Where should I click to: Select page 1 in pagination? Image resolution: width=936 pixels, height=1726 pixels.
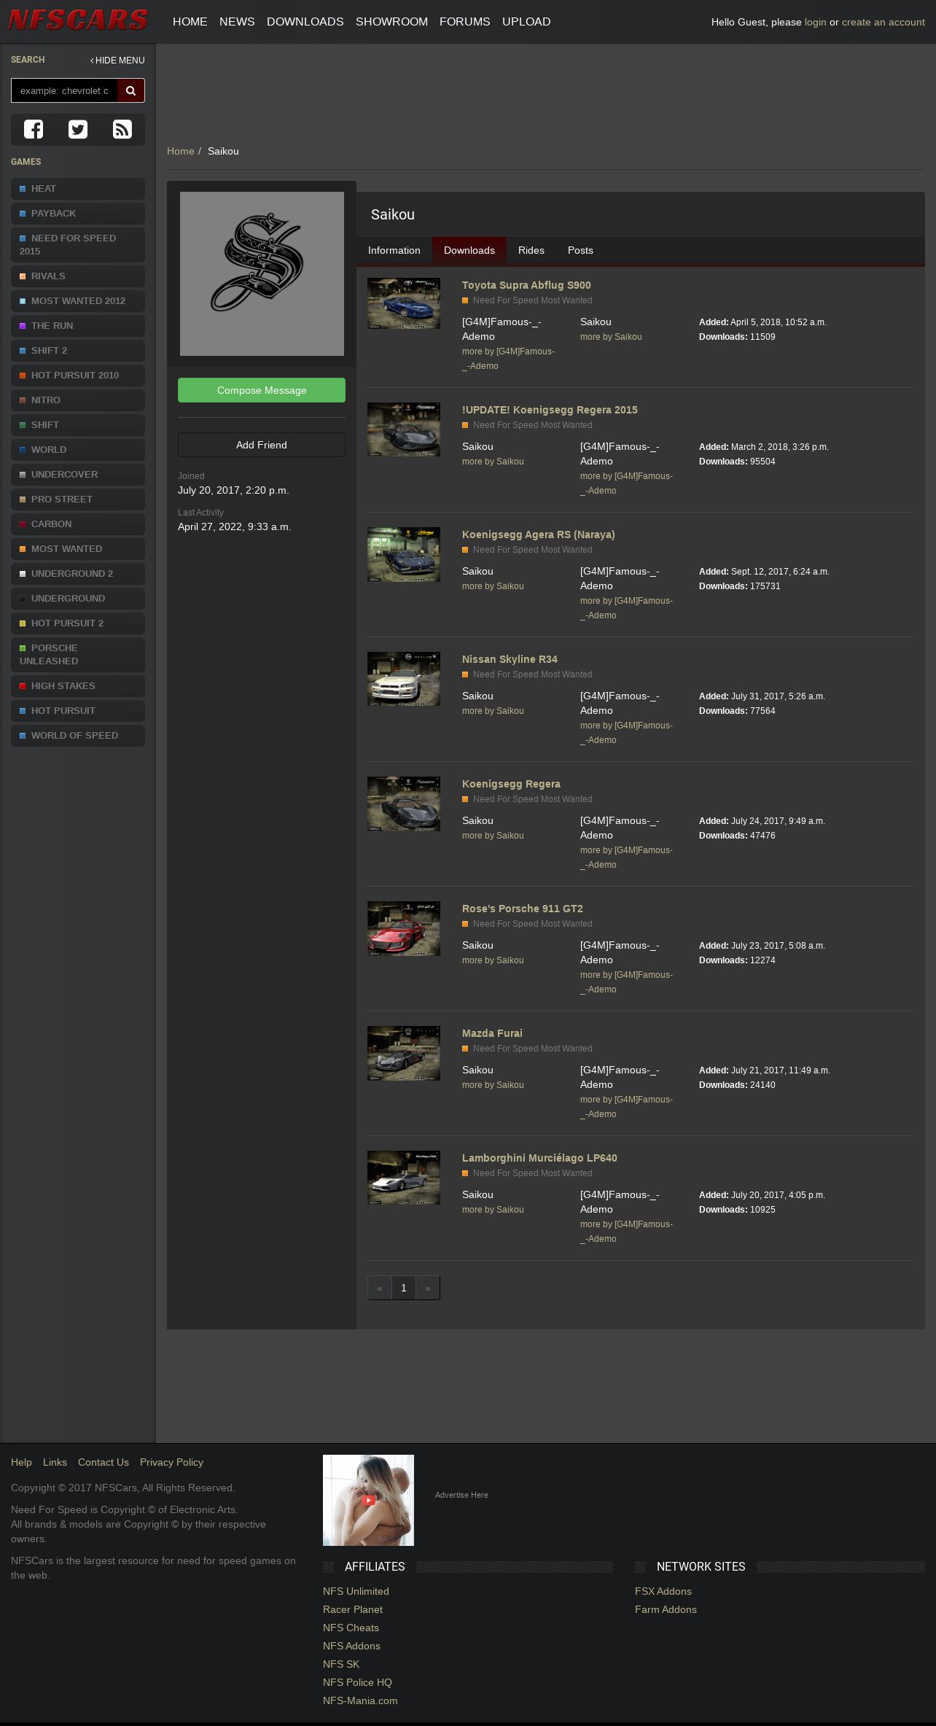pyautogui.click(x=404, y=1288)
